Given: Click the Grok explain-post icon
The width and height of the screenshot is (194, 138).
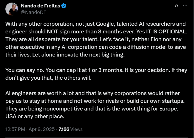Looking at the screenshot, I should 176,6.
